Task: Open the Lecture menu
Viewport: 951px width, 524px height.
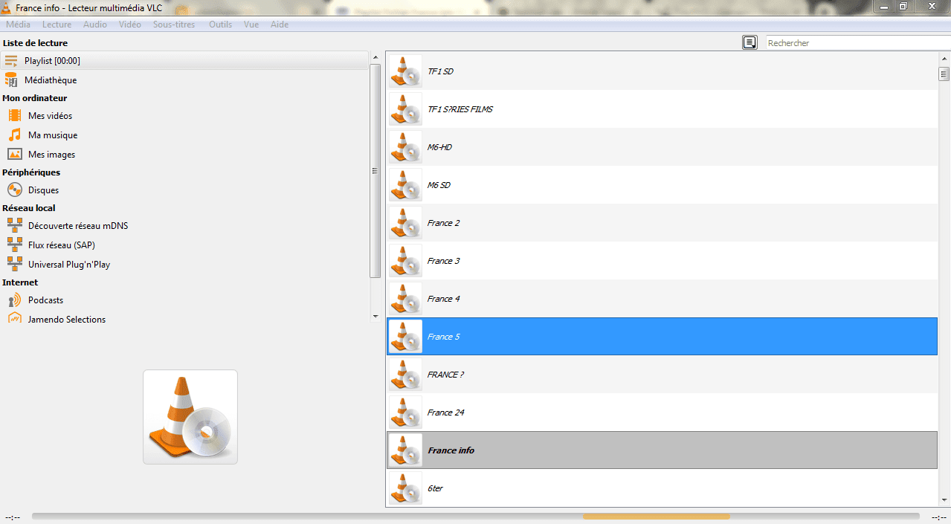Action: (57, 25)
